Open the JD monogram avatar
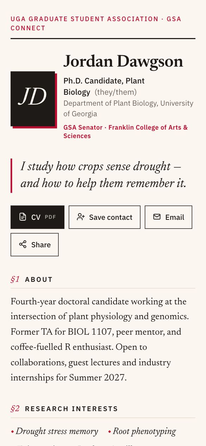The height and width of the screenshot is (446, 206). pyautogui.click(x=33, y=99)
